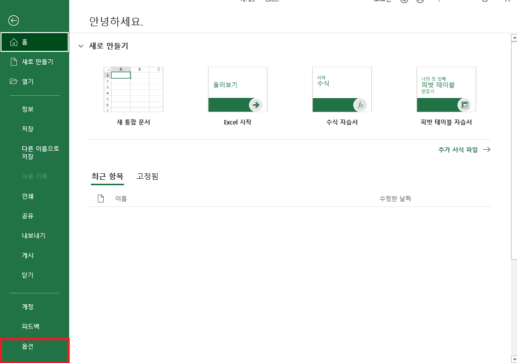Open Help via the question mark icon

coord(439,2)
